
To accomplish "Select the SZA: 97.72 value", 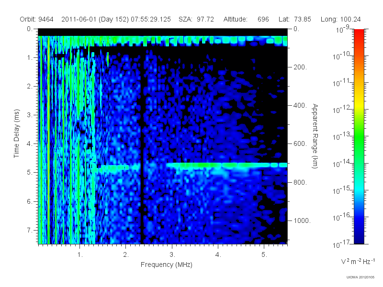I will point(196,19).
